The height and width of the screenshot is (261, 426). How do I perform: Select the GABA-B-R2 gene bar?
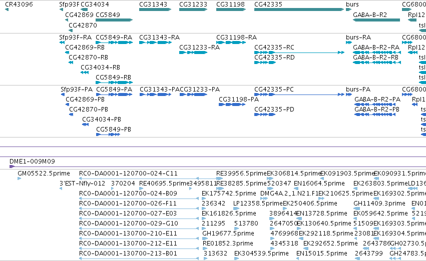(376, 20)
